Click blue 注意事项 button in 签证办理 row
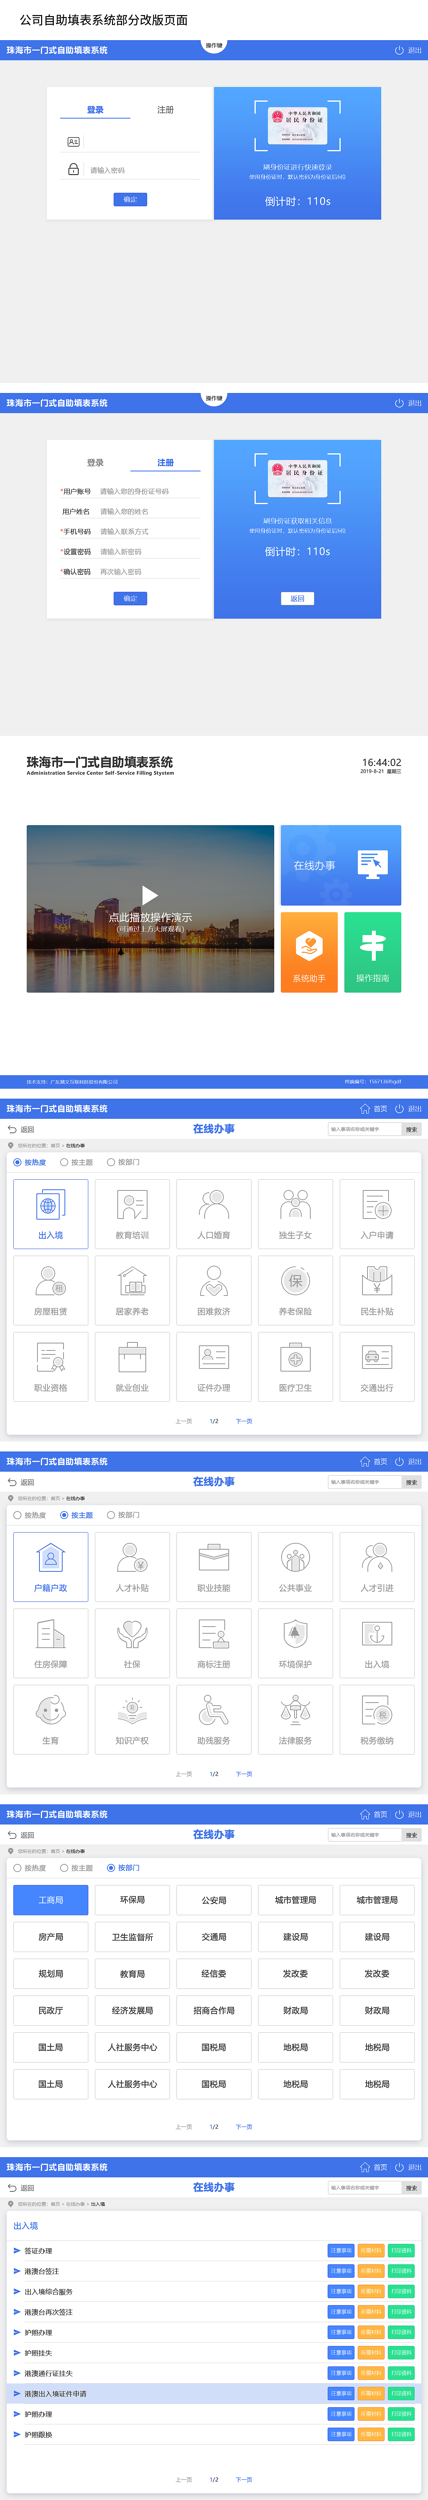 click(341, 2251)
